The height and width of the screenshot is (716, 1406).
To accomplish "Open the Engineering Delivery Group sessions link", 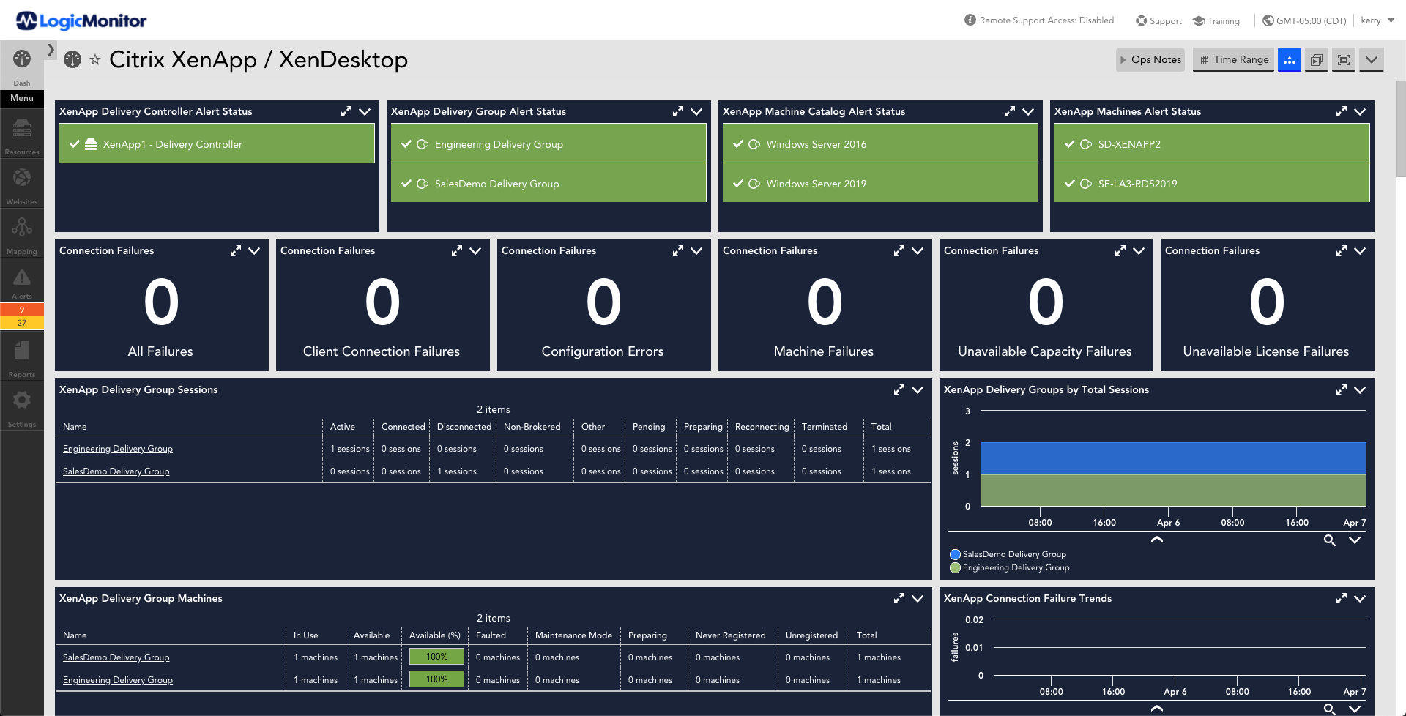I will click(x=118, y=449).
